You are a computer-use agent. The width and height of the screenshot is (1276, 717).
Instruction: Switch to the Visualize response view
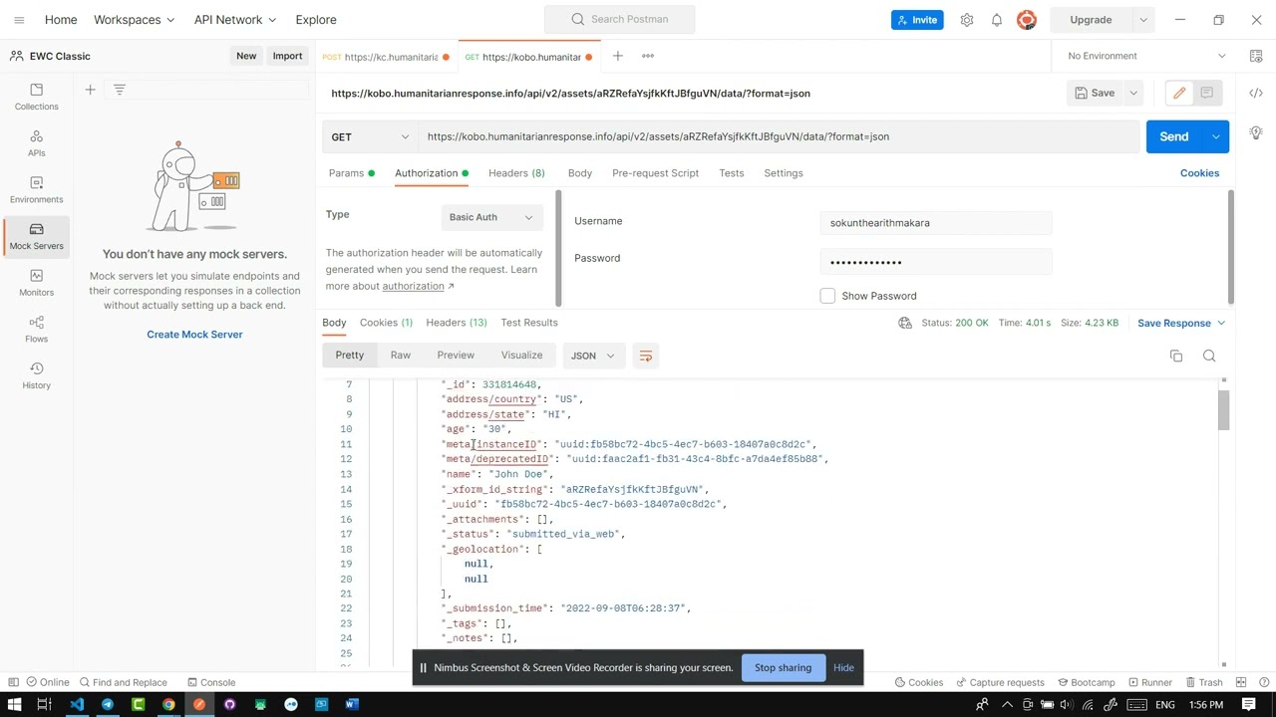point(521,356)
